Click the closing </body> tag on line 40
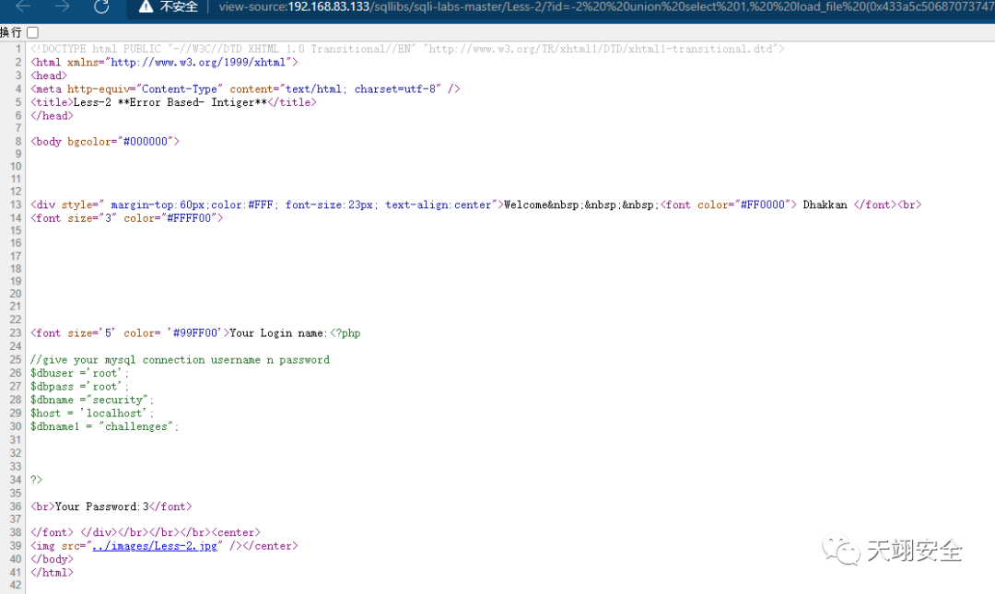The image size is (995, 594). click(52, 559)
